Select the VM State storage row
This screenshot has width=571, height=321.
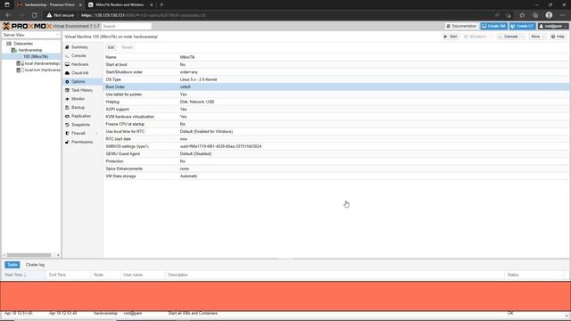click(336, 177)
